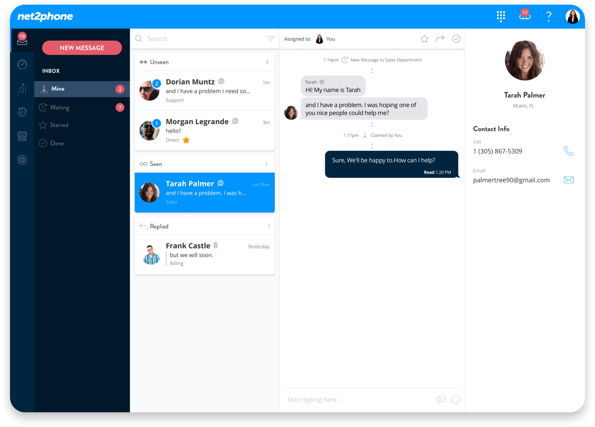
Task: Open the settings gear in sidebar
Action: [22, 160]
